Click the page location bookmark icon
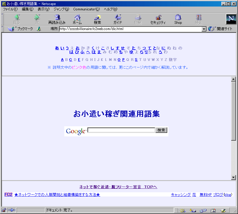 click(x=39, y=29)
